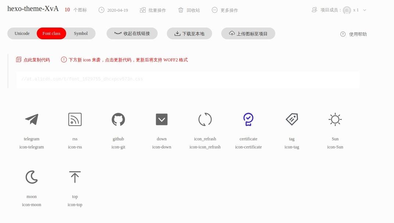
Task: Click the icon-down class name
Action: 162,147
